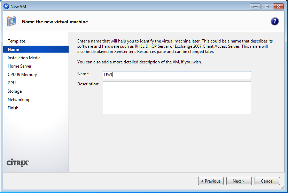Click the Name text field

coord(177,75)
